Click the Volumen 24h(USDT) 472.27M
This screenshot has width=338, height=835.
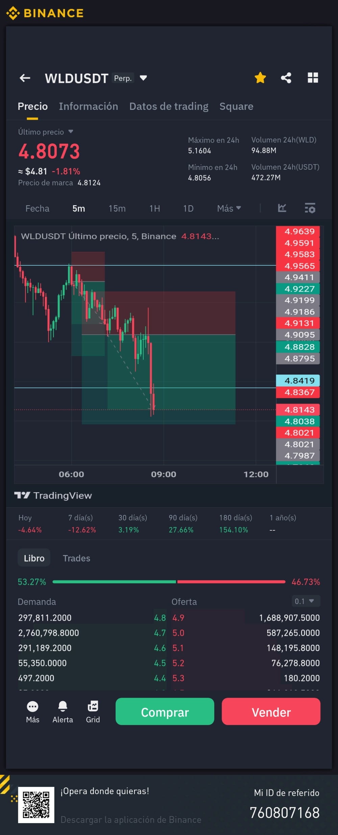coord(266,177)
